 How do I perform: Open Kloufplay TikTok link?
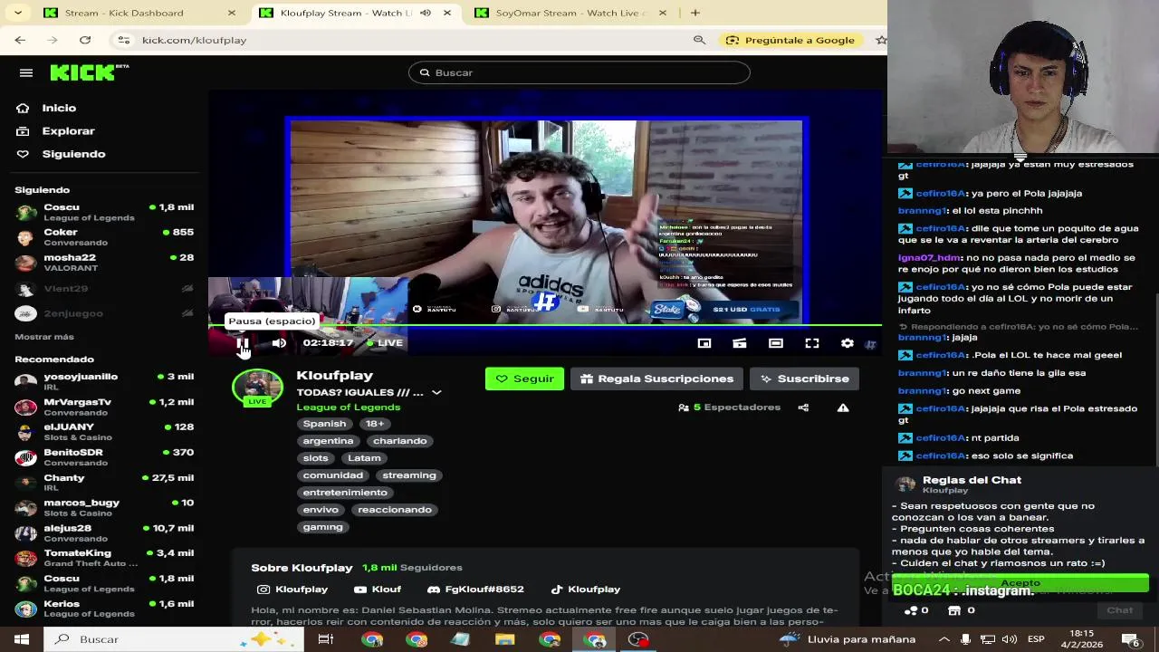(586, 590)
